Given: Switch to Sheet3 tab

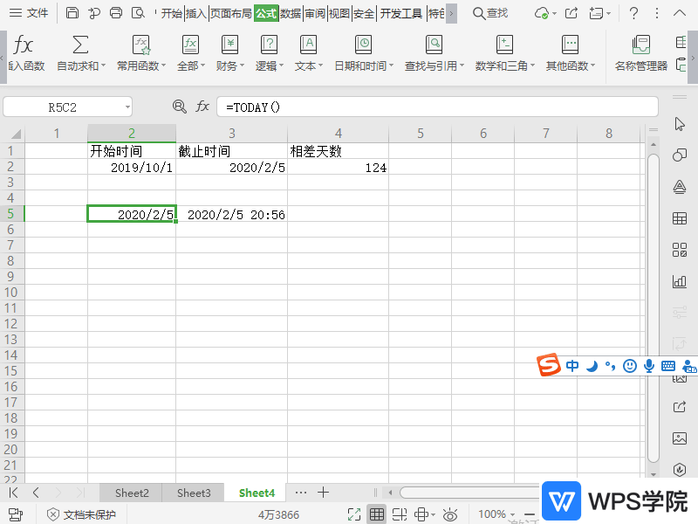Looking at the screenshot, I should 194,493.
